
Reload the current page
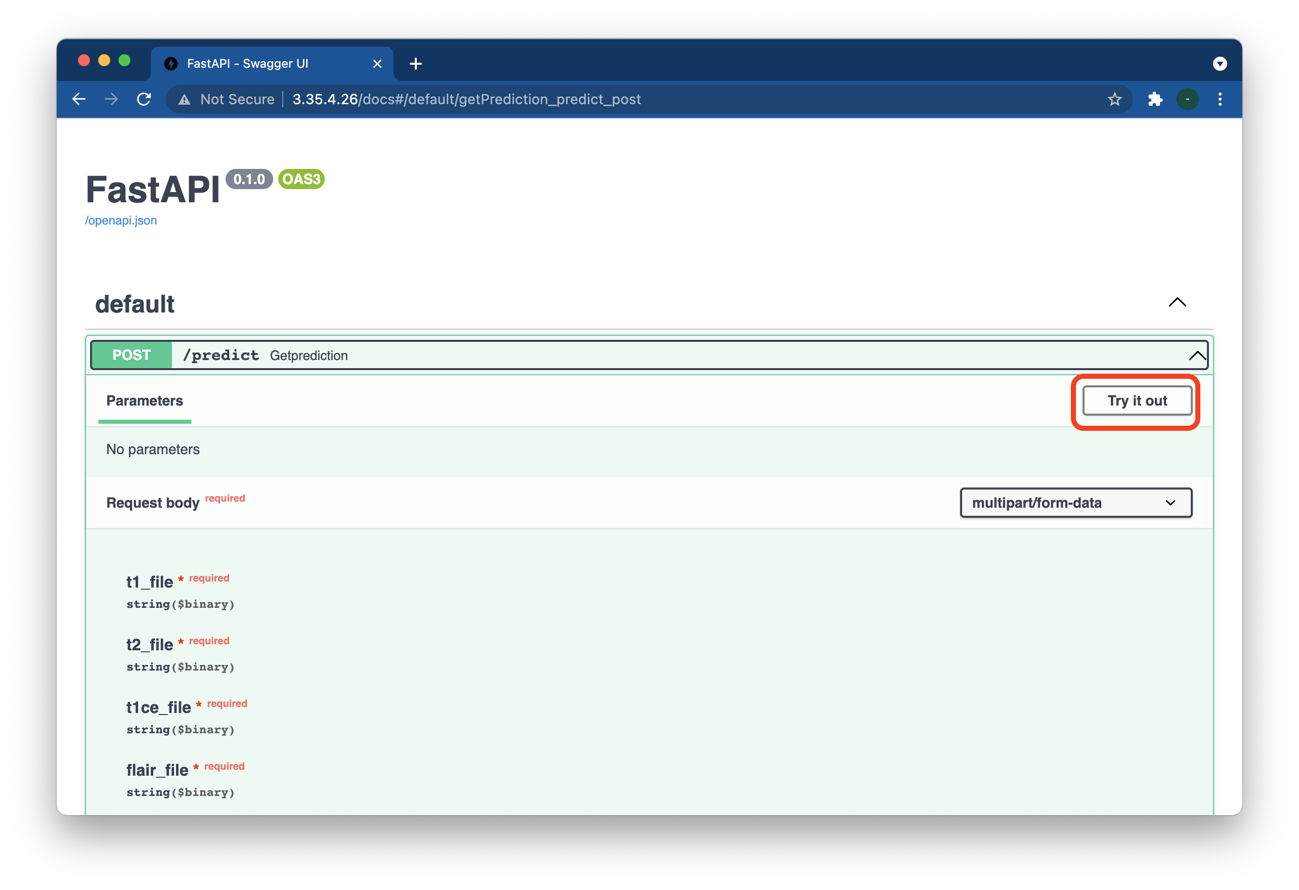coord(144,100)
